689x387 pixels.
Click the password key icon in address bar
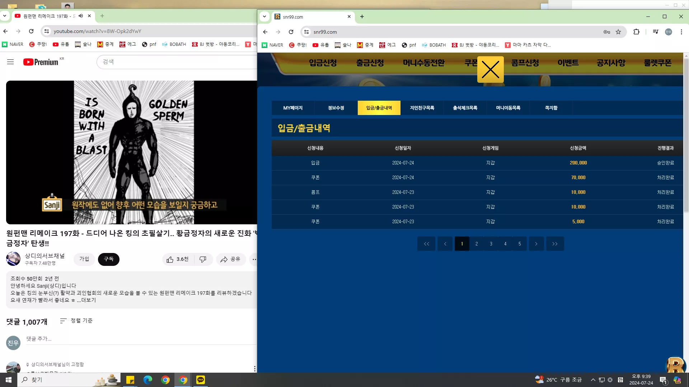[x=606, y=32]
